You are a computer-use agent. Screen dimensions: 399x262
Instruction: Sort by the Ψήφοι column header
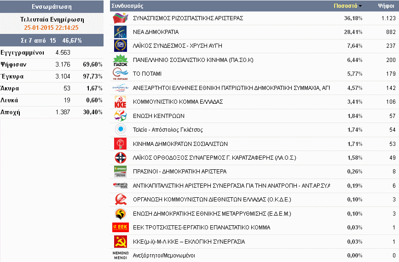pyautogui.click(x=386, y=6)
